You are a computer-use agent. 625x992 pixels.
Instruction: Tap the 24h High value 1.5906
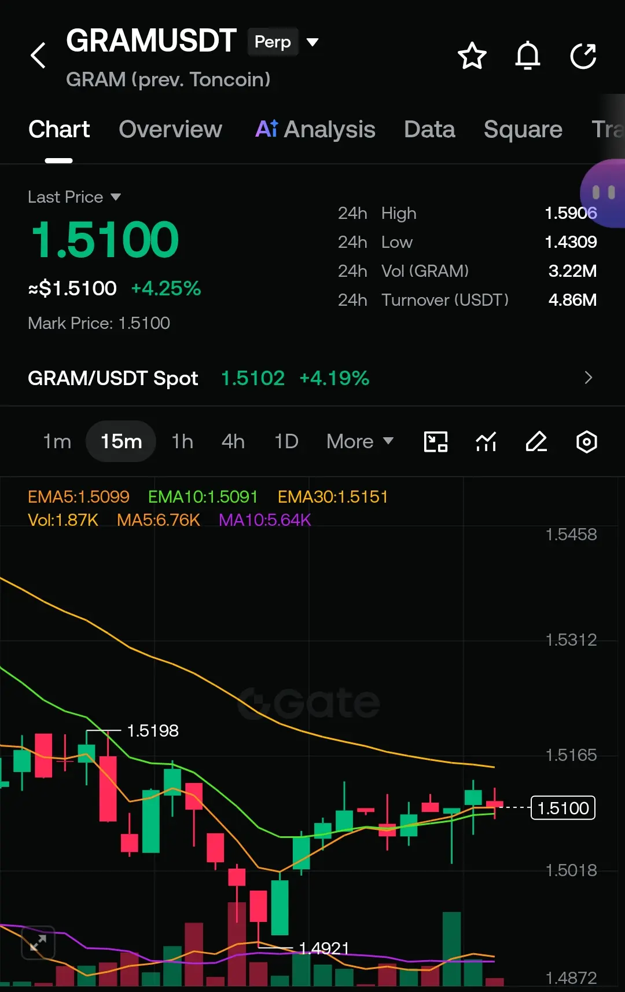coord(571,213)
